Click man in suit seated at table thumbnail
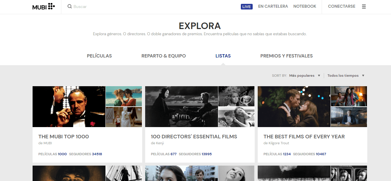Viewport: 391px width, 181px height. pyautogui.click(x=349, y=117)
